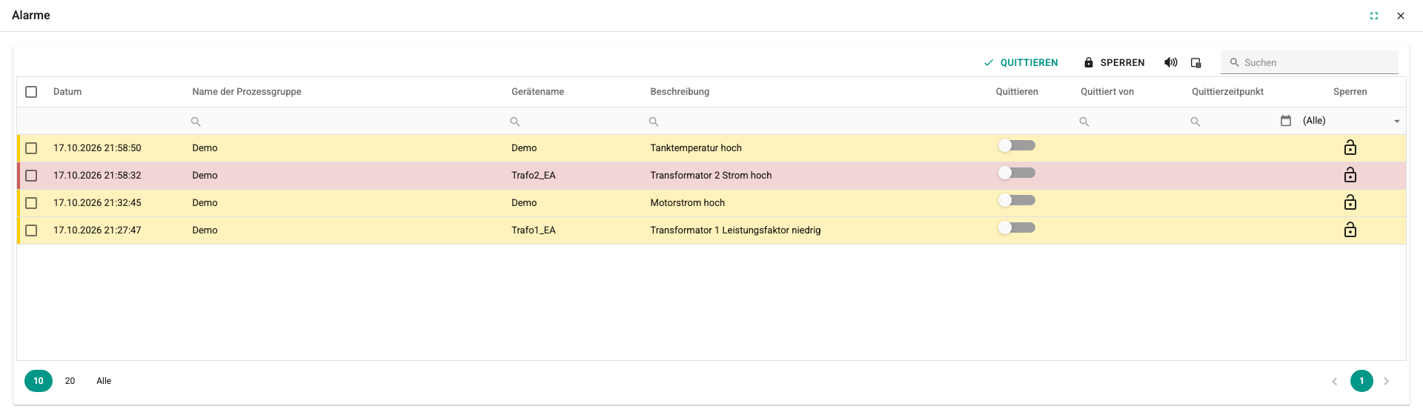Click the Transformator 2 Strom hoch description
This screenshot has height=415, width=1423.
click(711, 176)
